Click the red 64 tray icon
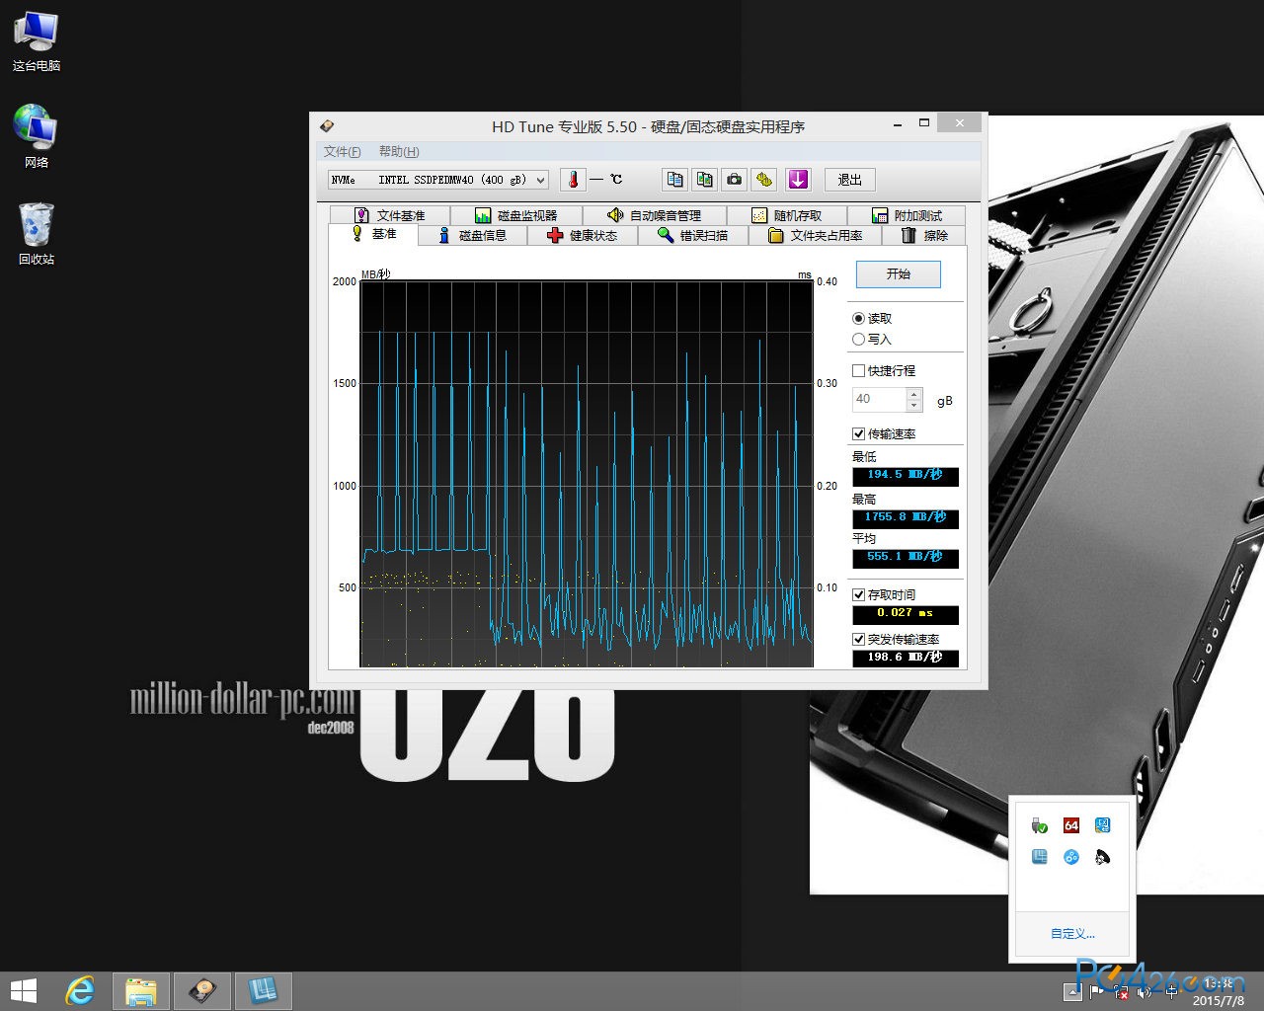The height and width of the screenshot is (1011, 1264). point(1071,825)
